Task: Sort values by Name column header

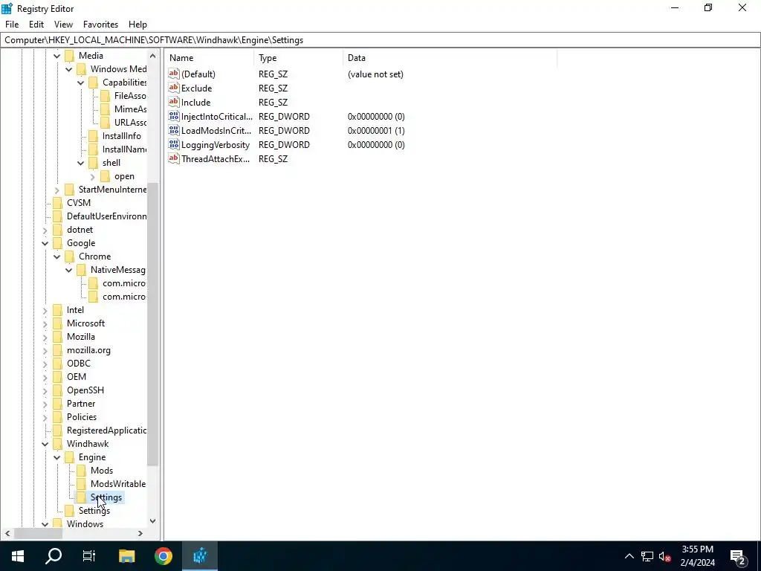Action: (210, 58)
